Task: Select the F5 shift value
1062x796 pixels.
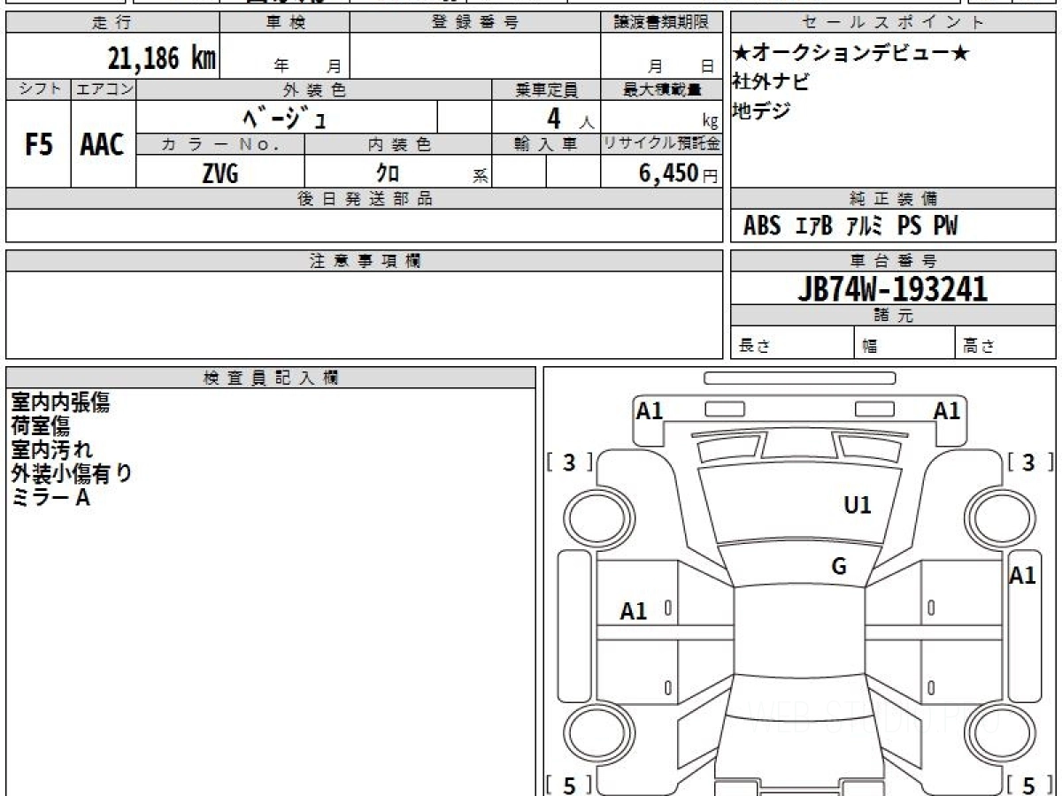Action: [x=39, y=145]
